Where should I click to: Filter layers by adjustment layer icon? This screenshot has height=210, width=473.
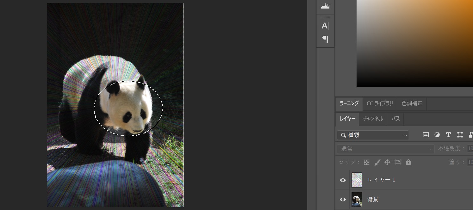click(437, 135)
